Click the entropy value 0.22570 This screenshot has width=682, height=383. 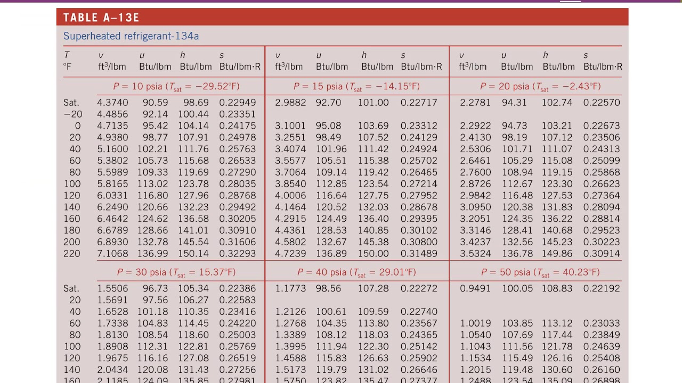pyautogui.click(x=602, y=102)
